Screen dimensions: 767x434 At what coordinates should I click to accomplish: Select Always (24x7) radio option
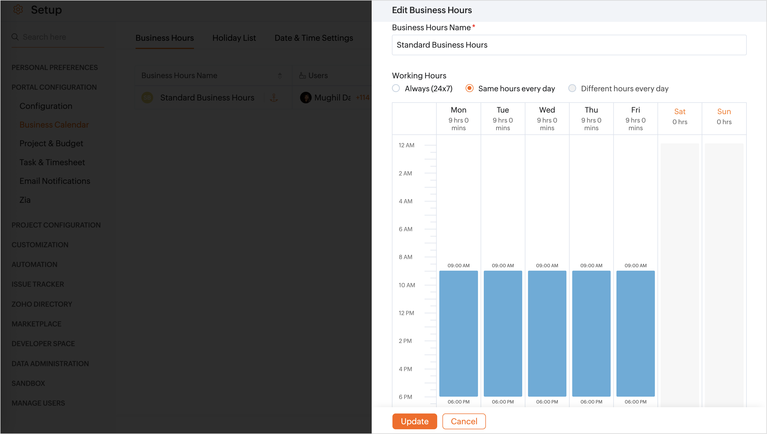(x=396, y=88)
